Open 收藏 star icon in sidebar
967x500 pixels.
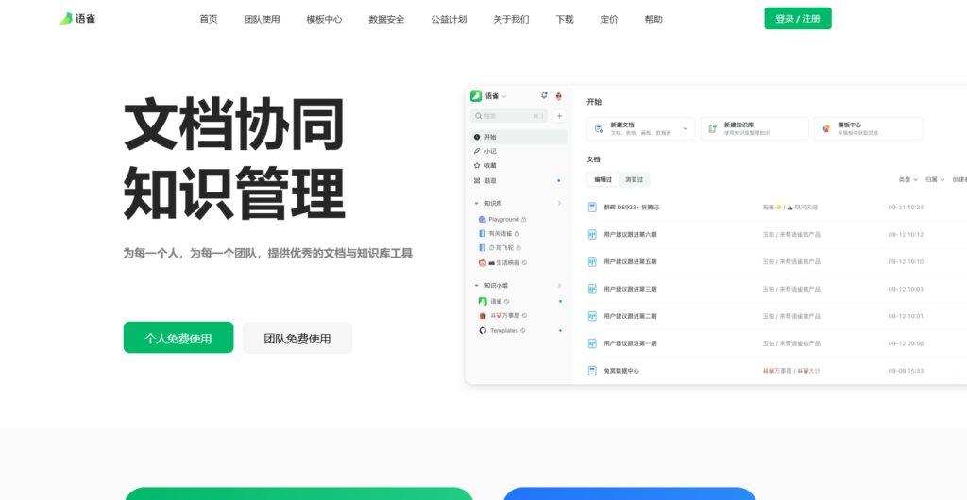tap(477, 166)
